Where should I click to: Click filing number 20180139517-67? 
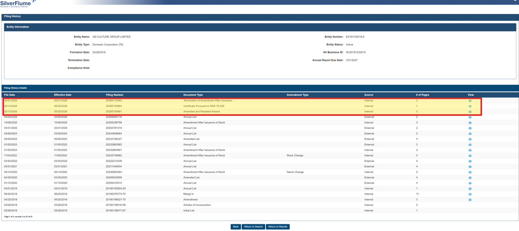coord(116,211)
